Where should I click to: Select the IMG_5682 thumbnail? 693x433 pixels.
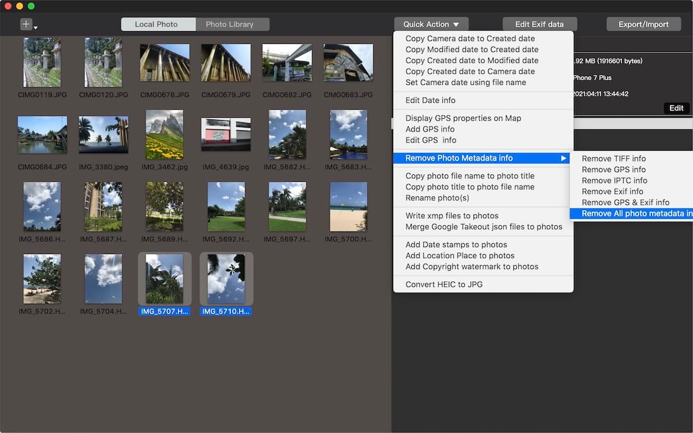pos(287,135)
